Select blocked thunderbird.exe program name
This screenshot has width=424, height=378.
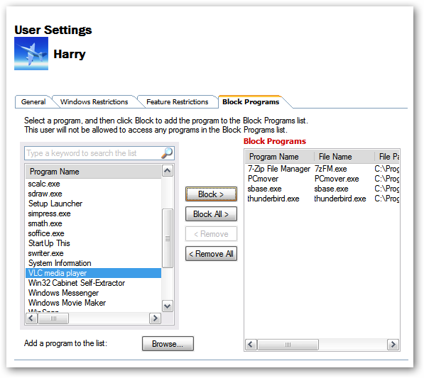[273, 199]
